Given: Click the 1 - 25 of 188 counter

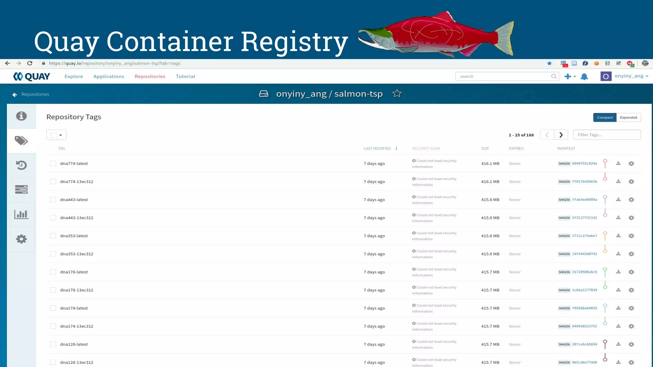Looking at the screenshot, I should (x=521, y=135).
